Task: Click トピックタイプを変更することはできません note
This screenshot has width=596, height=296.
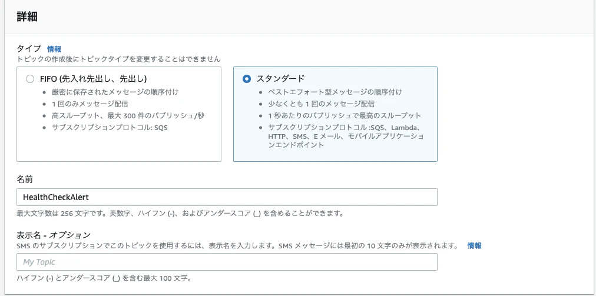Action: [x=118, y=59]
